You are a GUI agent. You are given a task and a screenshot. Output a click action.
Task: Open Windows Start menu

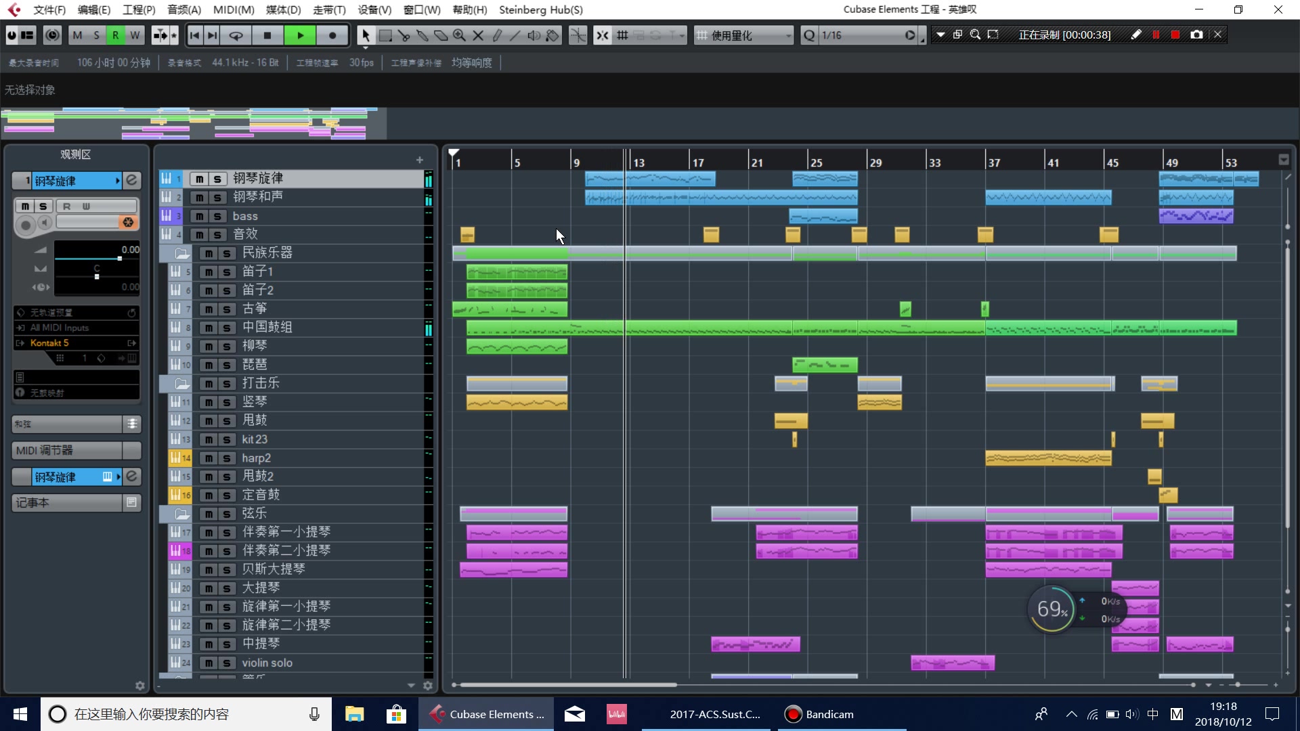[20, 714]
